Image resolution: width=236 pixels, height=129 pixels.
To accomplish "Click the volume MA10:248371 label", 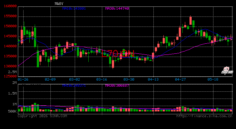I will tap(74, 86).
